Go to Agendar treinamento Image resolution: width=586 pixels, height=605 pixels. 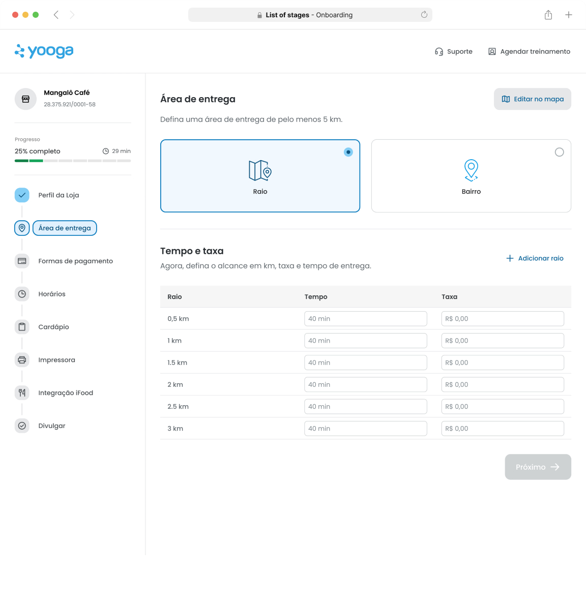(529, 51)
